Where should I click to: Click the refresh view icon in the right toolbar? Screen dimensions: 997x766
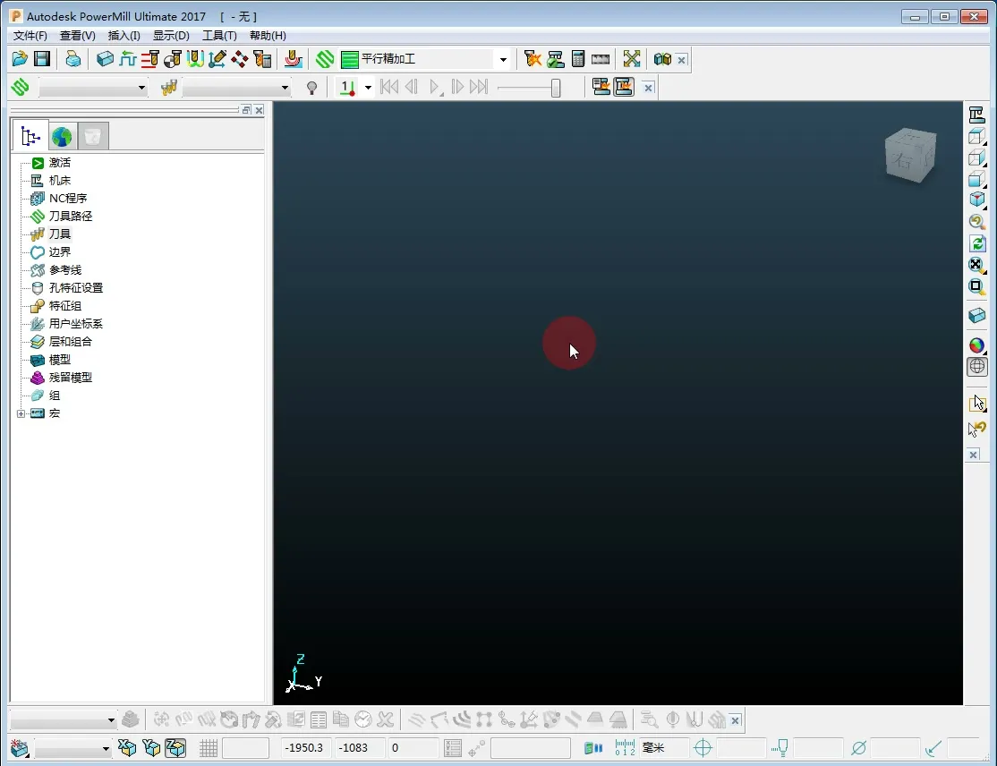(x=977, y=243)
